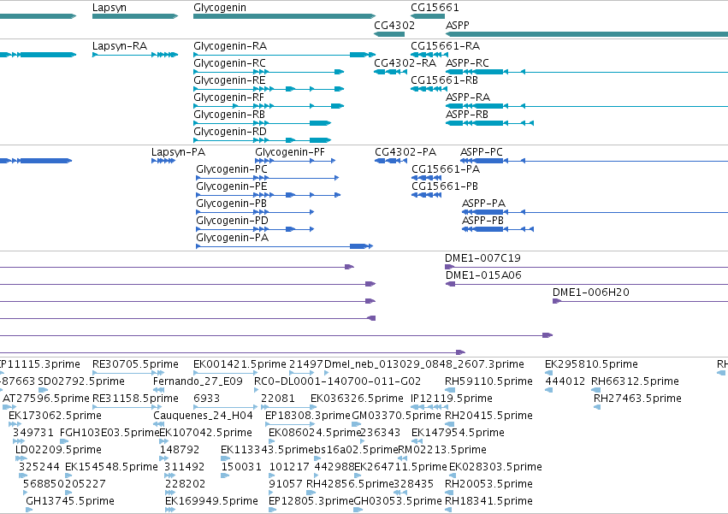Click the RH18341.5prime EST label
The width and height of the screenshot is (728, 514).
(488, 502)
